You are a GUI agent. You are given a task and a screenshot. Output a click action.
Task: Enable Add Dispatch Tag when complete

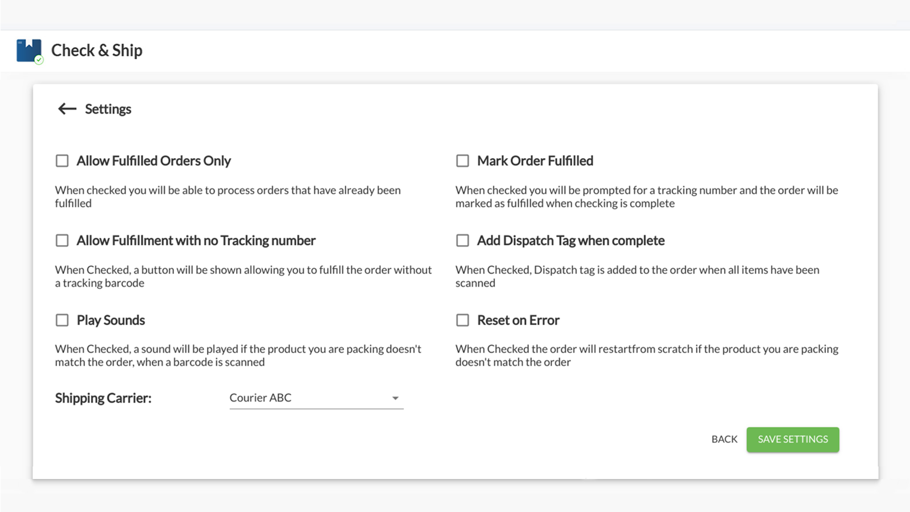462,241
